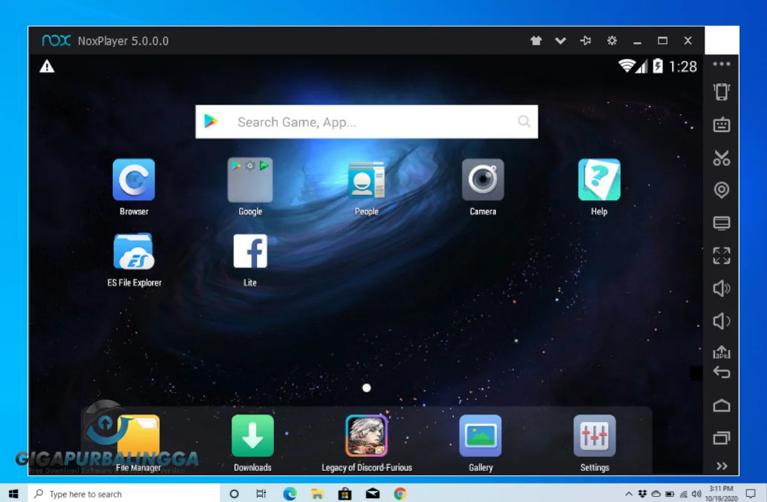Click the Windows Start button
The width and height of the screenshot is (767, 502).
point(13,494)
